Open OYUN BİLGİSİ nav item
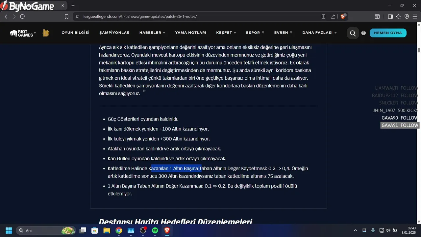Image resolution: width=421 pixels, height=237 pixels. click(76, 33)
